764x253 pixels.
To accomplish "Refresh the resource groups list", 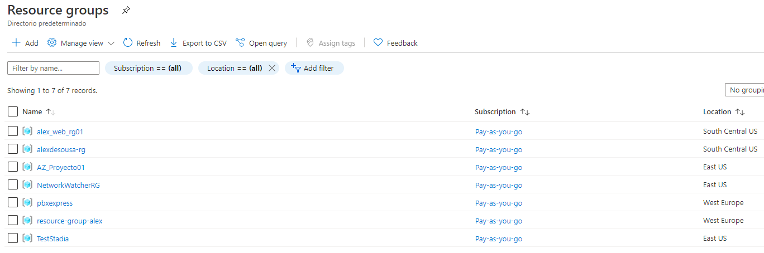I will click(142, 43).
